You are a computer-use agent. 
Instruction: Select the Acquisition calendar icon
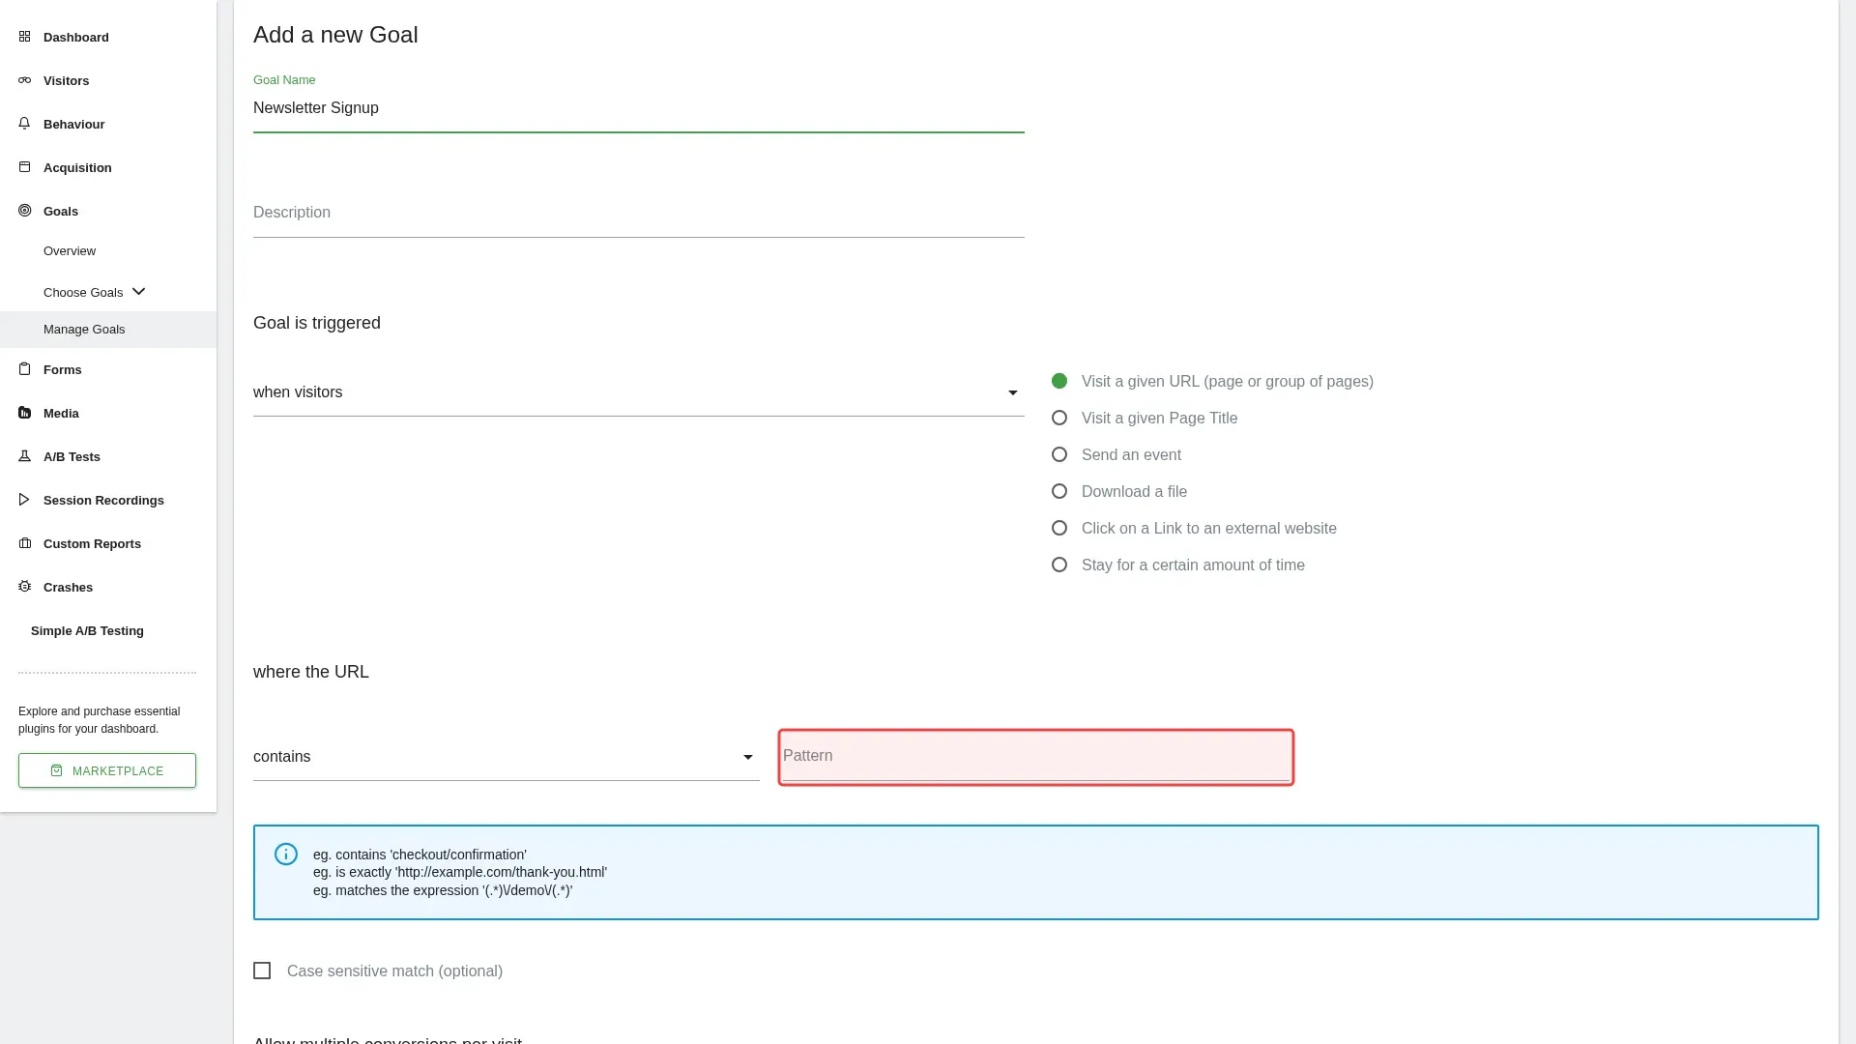(x=23, y=167)
